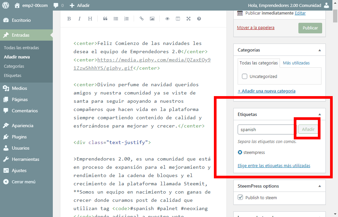Open the markdown help question icon
The height and width of the screenshot is (217, 338).
[199, 19]
